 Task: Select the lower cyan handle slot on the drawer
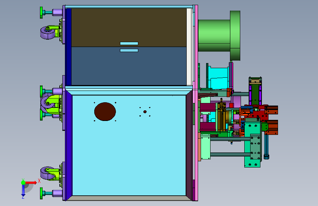pos(129,50)
